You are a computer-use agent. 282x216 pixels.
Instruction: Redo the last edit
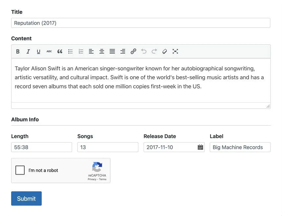154,52
